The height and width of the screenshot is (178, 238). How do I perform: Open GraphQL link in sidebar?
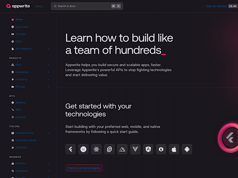(21, 117)
